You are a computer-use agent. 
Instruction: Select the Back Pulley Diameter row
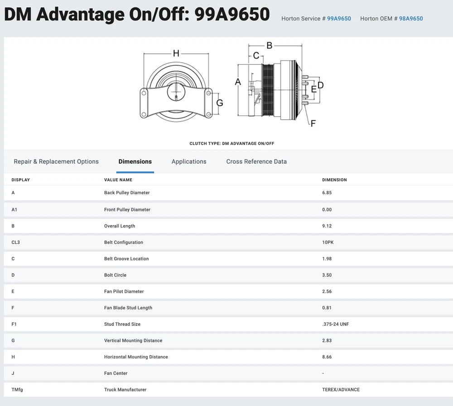(x=127, y=193)
